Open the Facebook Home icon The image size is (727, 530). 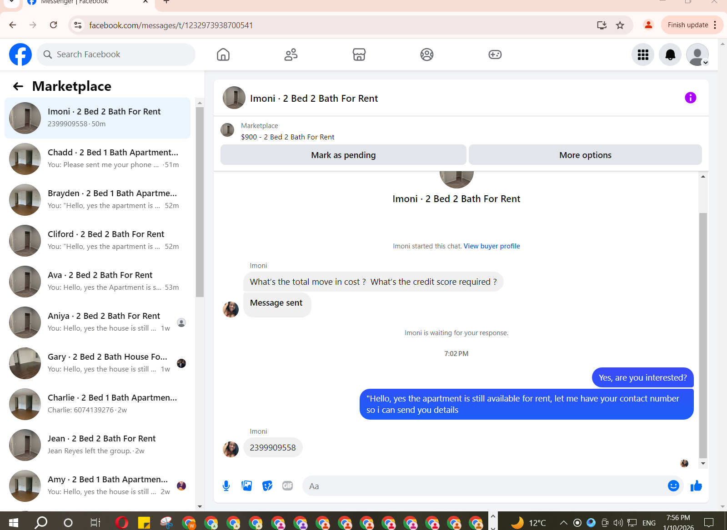coord(223,54)
